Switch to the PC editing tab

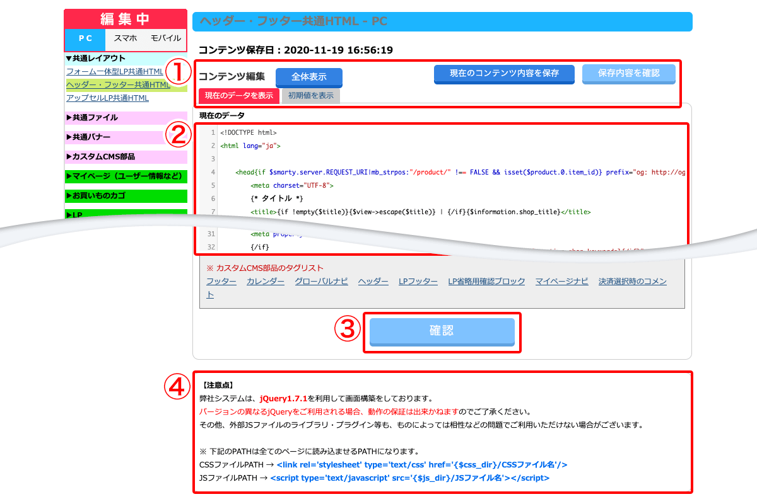(x=85, y=39)
